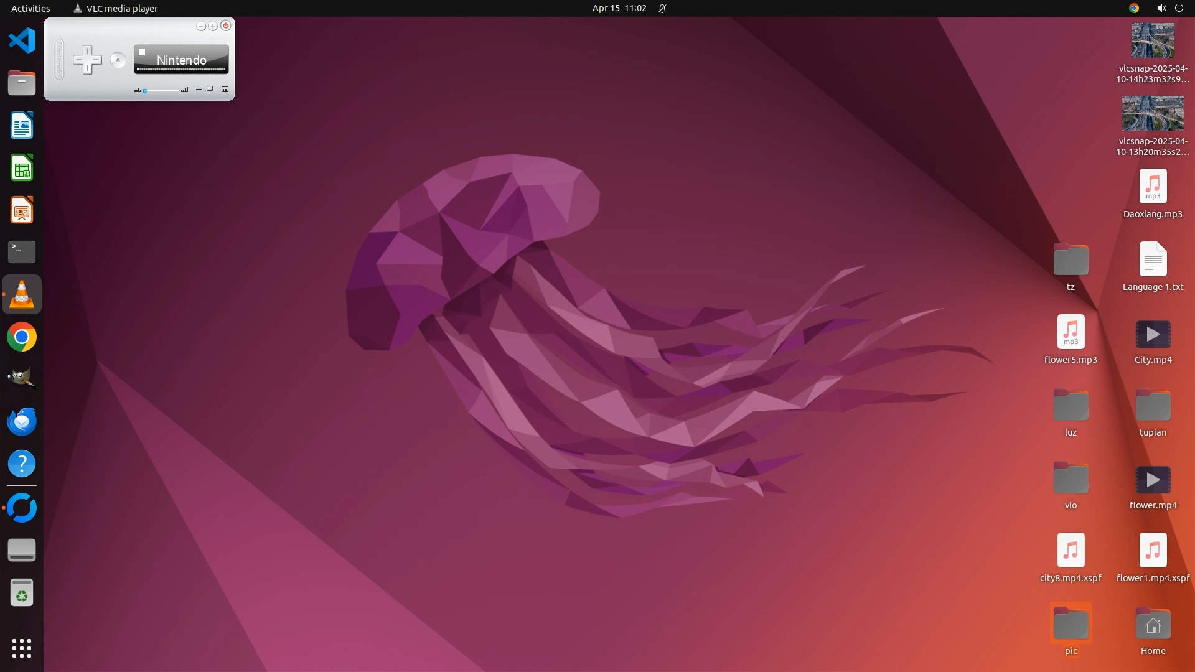Open playlist with the list icon
This screenshot has height=672, width=1195.
pyautogui.click(x=225, y=90)
